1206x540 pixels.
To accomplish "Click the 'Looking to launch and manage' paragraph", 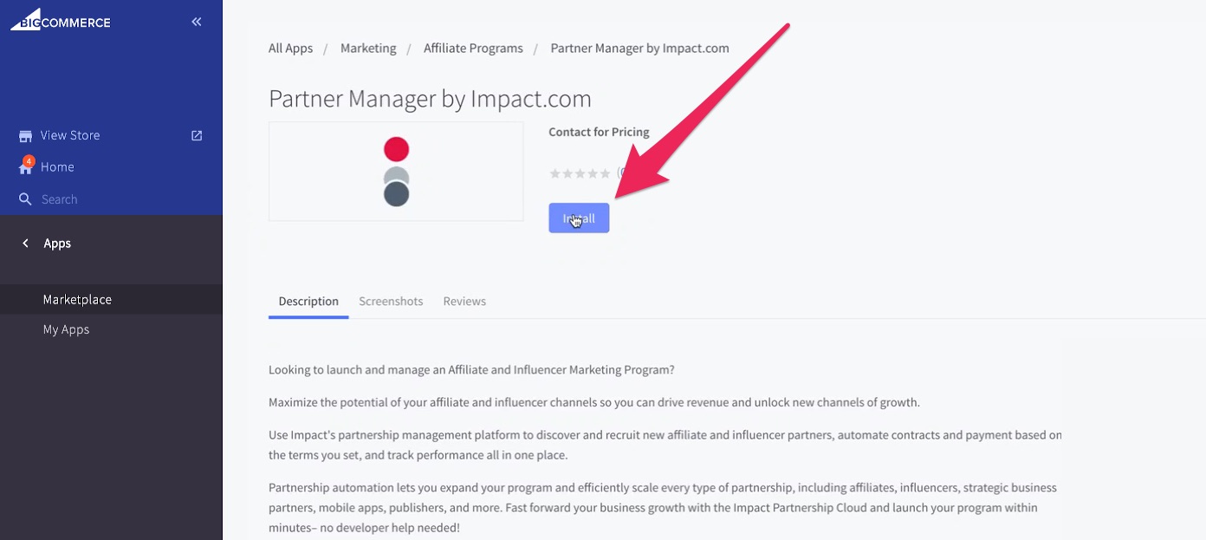I will 471,370.
